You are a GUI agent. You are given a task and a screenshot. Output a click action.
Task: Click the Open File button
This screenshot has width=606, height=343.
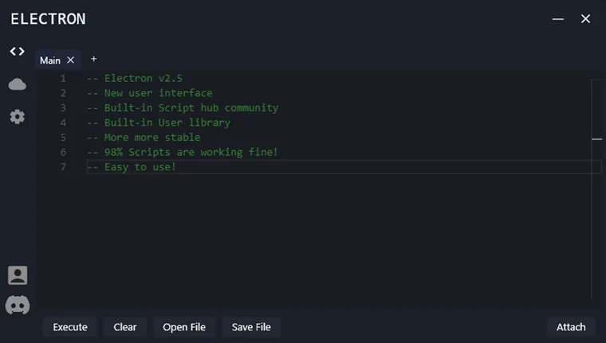click(184, 327)
